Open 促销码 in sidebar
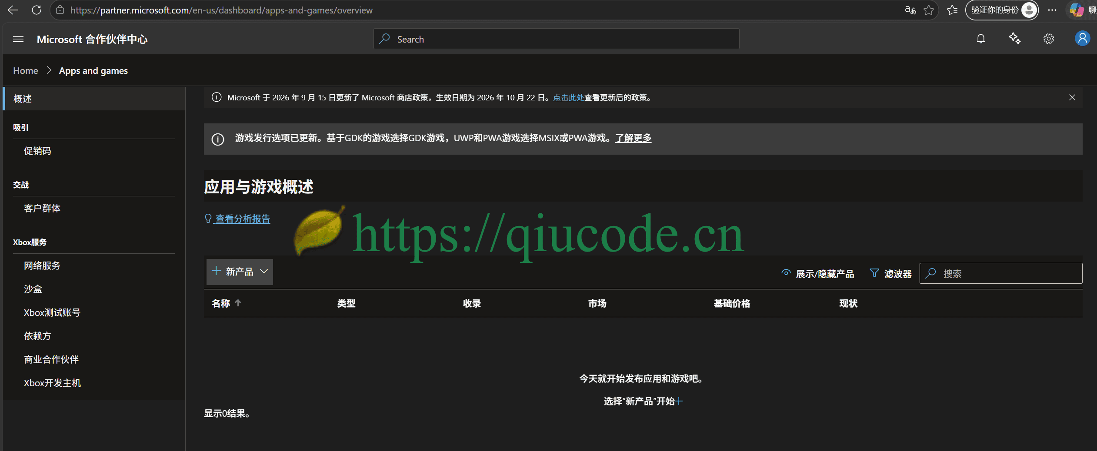 pyautogui.click(x=37, y=151)
